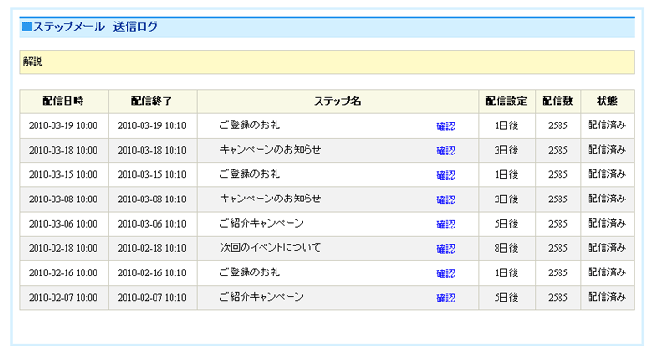Click 確認 link for 次回のイベントについて
Screen dimensions: 656x353
tap(445, 249)
